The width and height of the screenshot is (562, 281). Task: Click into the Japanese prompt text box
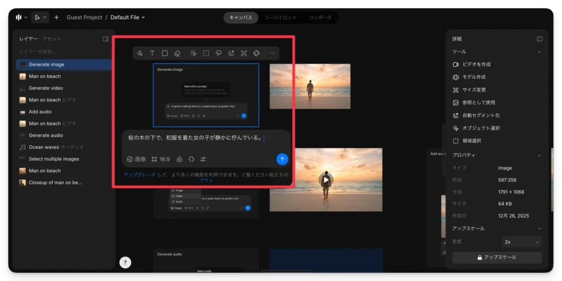pos(206,138)
